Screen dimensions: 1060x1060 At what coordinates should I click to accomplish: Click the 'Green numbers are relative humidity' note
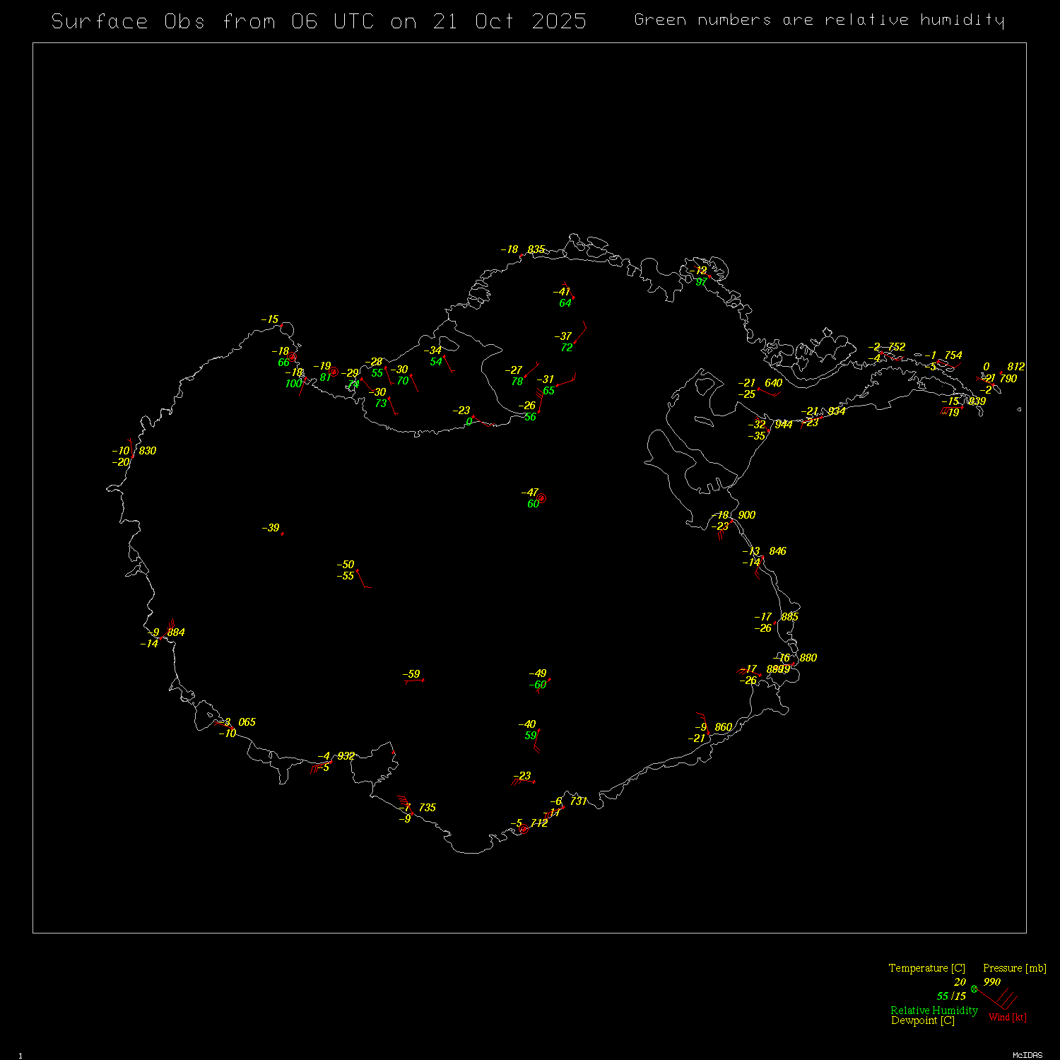coord(819,20)
